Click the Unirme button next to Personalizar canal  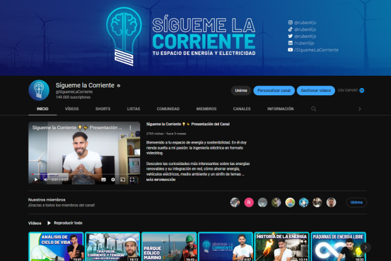pyautogui.click(x=241, y=91)
